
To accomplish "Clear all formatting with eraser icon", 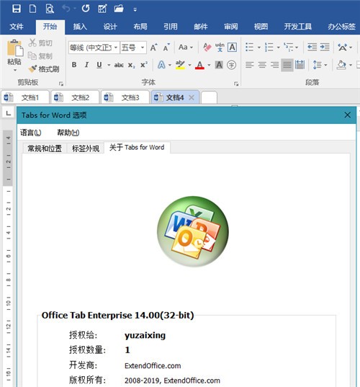I will (x=207, y=47).
